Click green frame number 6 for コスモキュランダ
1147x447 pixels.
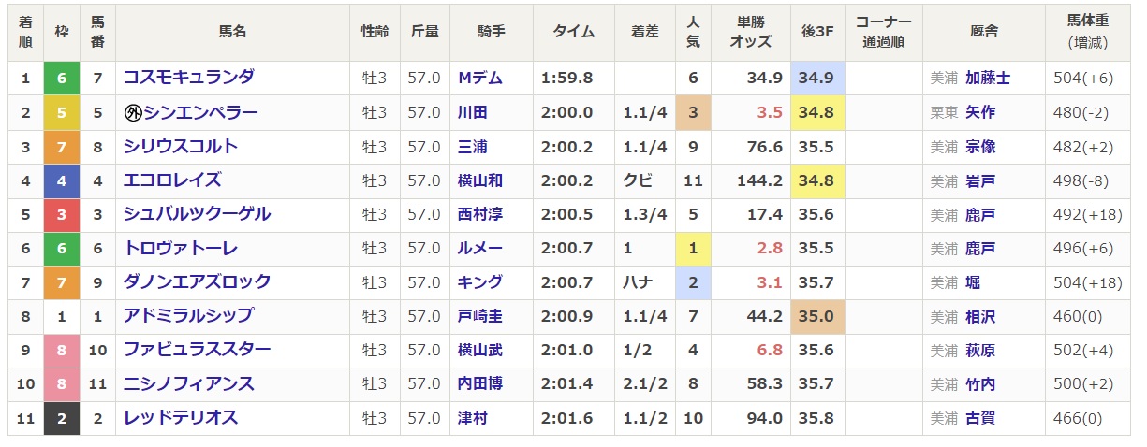(x=62, y=79)
